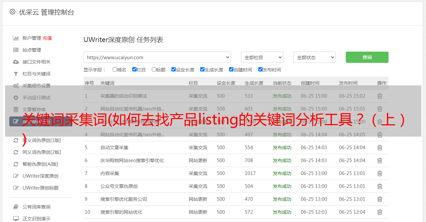Screen dimensions: 426x222
Task: Click the UWriter深度原创 任务列表 page heading
Action: point(123,40)
